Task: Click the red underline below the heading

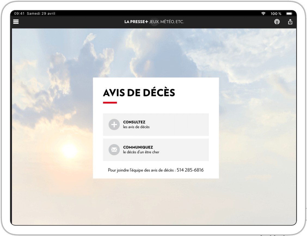Action: coord(110,103)
